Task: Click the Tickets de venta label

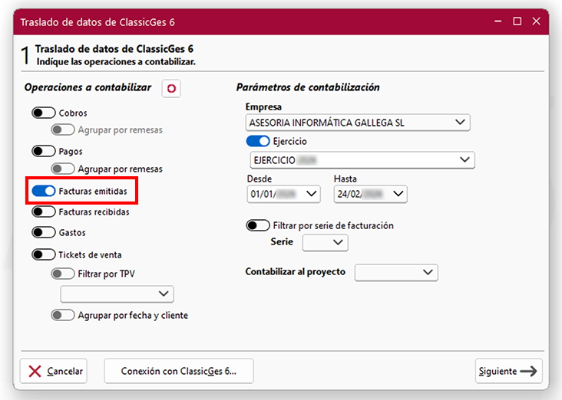Action: click(x=90, y=254)
